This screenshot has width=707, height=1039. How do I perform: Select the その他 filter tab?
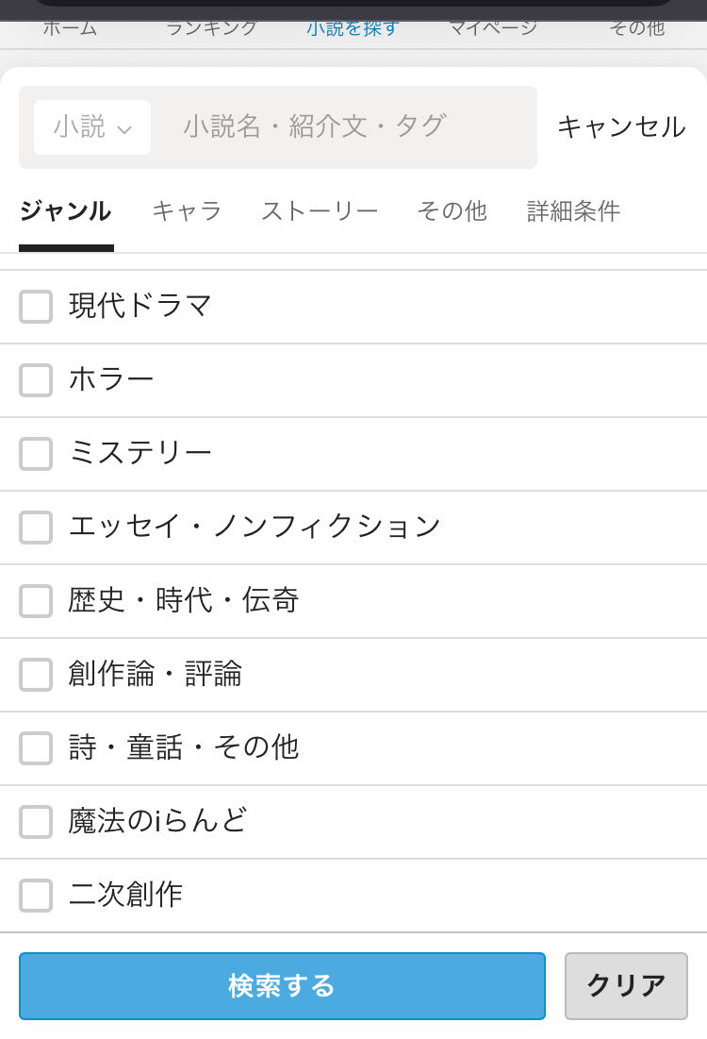click(x=452, y=211)
